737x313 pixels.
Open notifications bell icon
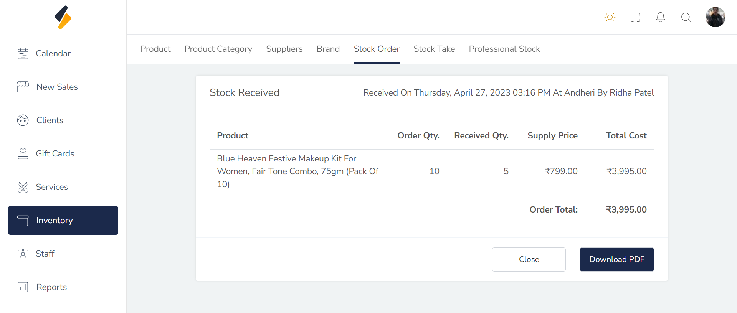(x=660, y=17)
